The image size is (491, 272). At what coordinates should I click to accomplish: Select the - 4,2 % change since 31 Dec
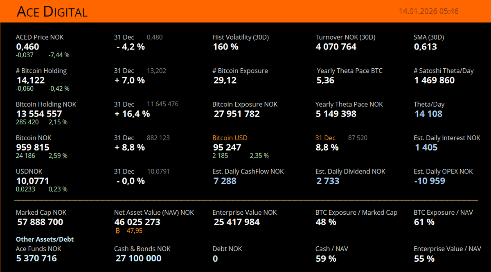tap(131, 47)
